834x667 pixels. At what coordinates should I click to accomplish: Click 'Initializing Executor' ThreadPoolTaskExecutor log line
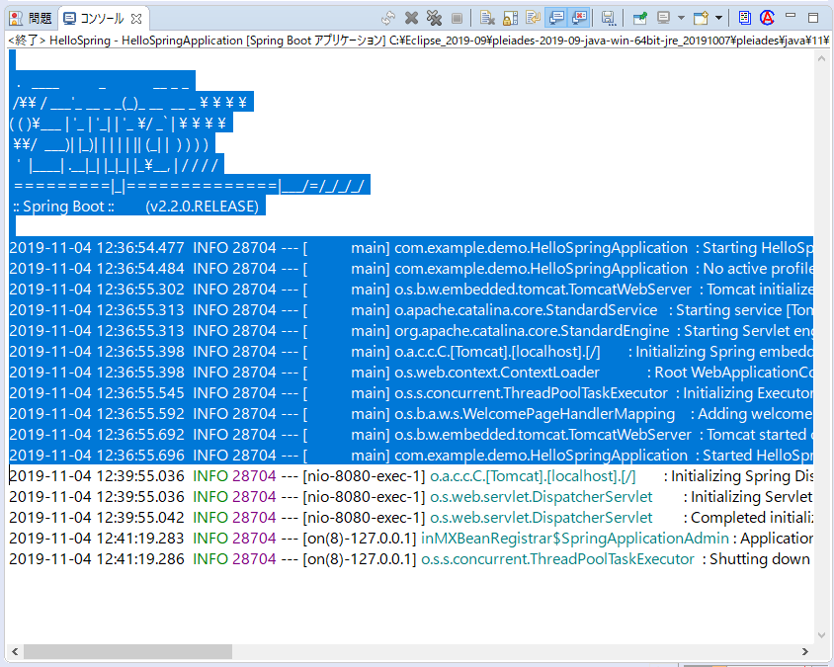pos(411,393)
